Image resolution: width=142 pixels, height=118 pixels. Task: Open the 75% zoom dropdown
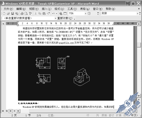[x=85, y=13]
